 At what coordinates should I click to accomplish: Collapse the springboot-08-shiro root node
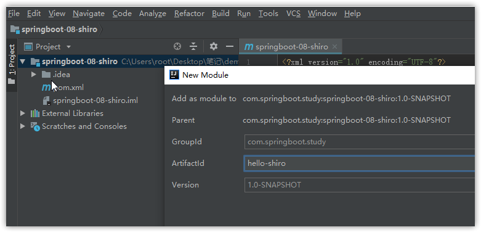23,62
